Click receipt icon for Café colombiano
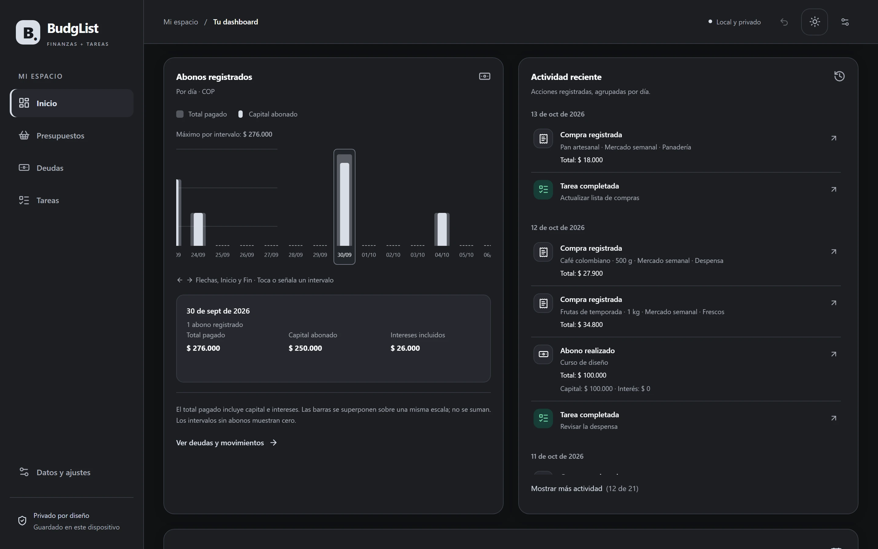This screenshot has width=878, height=549. (x=543, y=252)
